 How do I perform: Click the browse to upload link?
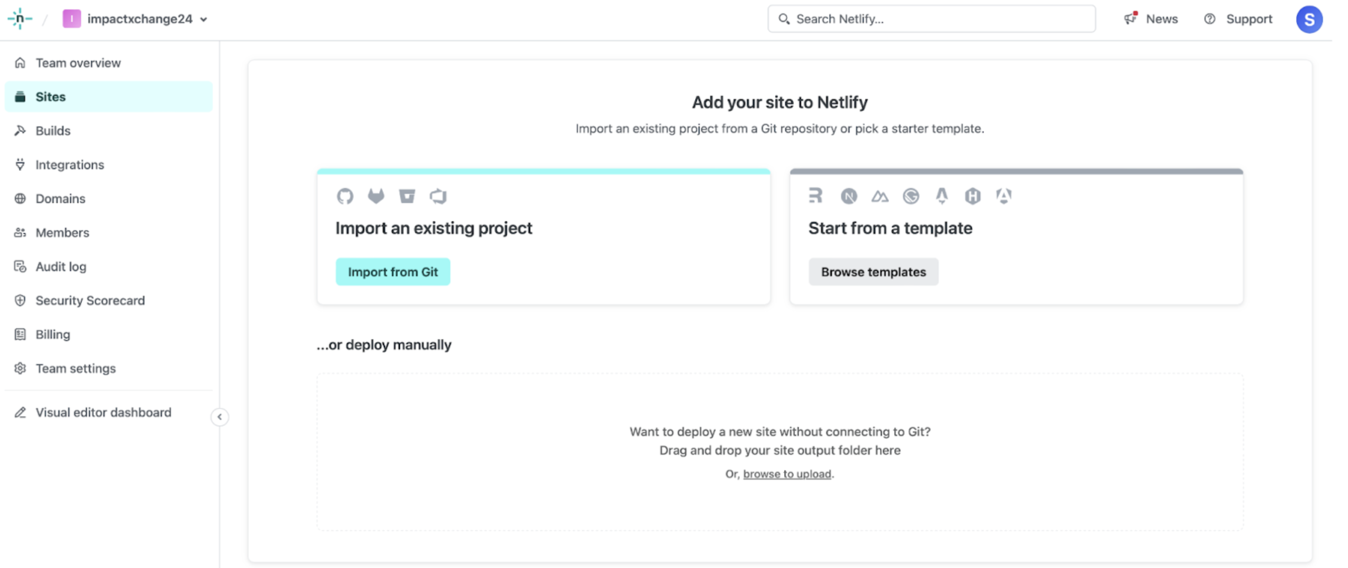click(787, 474)
